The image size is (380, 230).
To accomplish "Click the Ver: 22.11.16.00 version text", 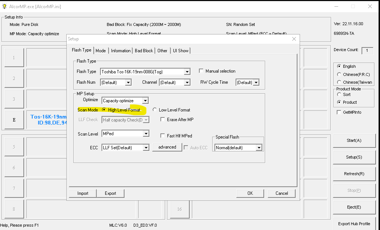I will (x=348, y=24).
